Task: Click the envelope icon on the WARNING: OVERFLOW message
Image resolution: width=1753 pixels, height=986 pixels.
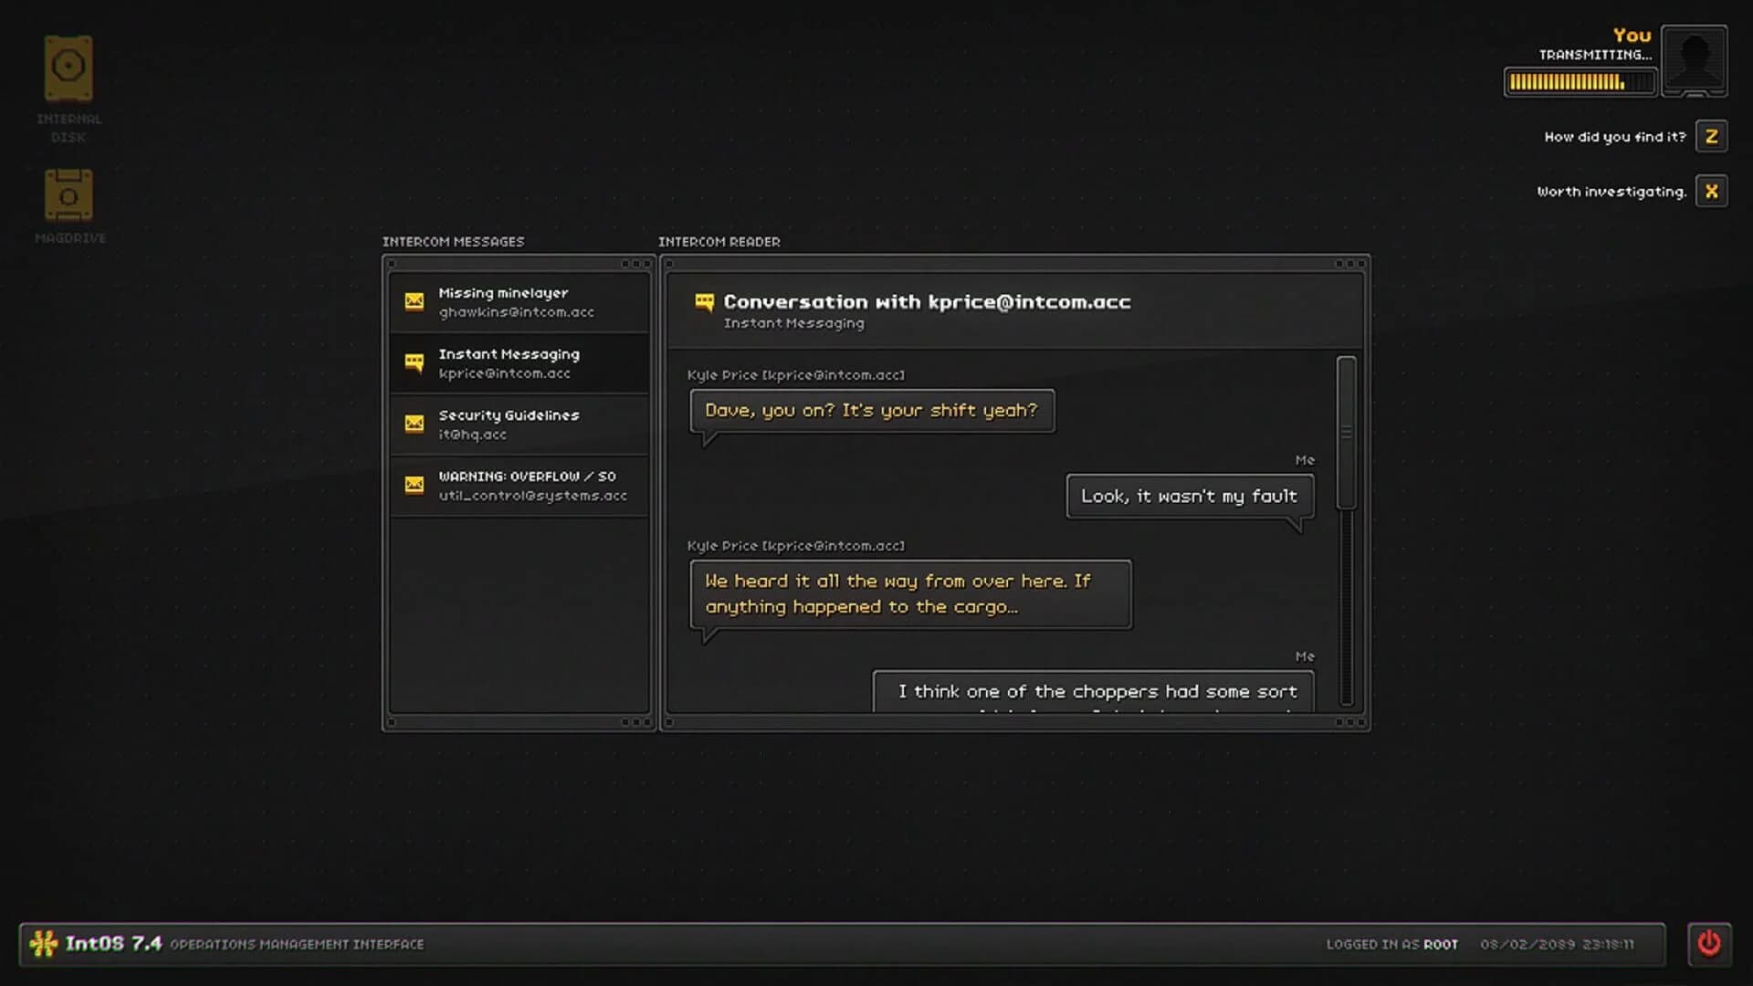Action: (415, 484)
